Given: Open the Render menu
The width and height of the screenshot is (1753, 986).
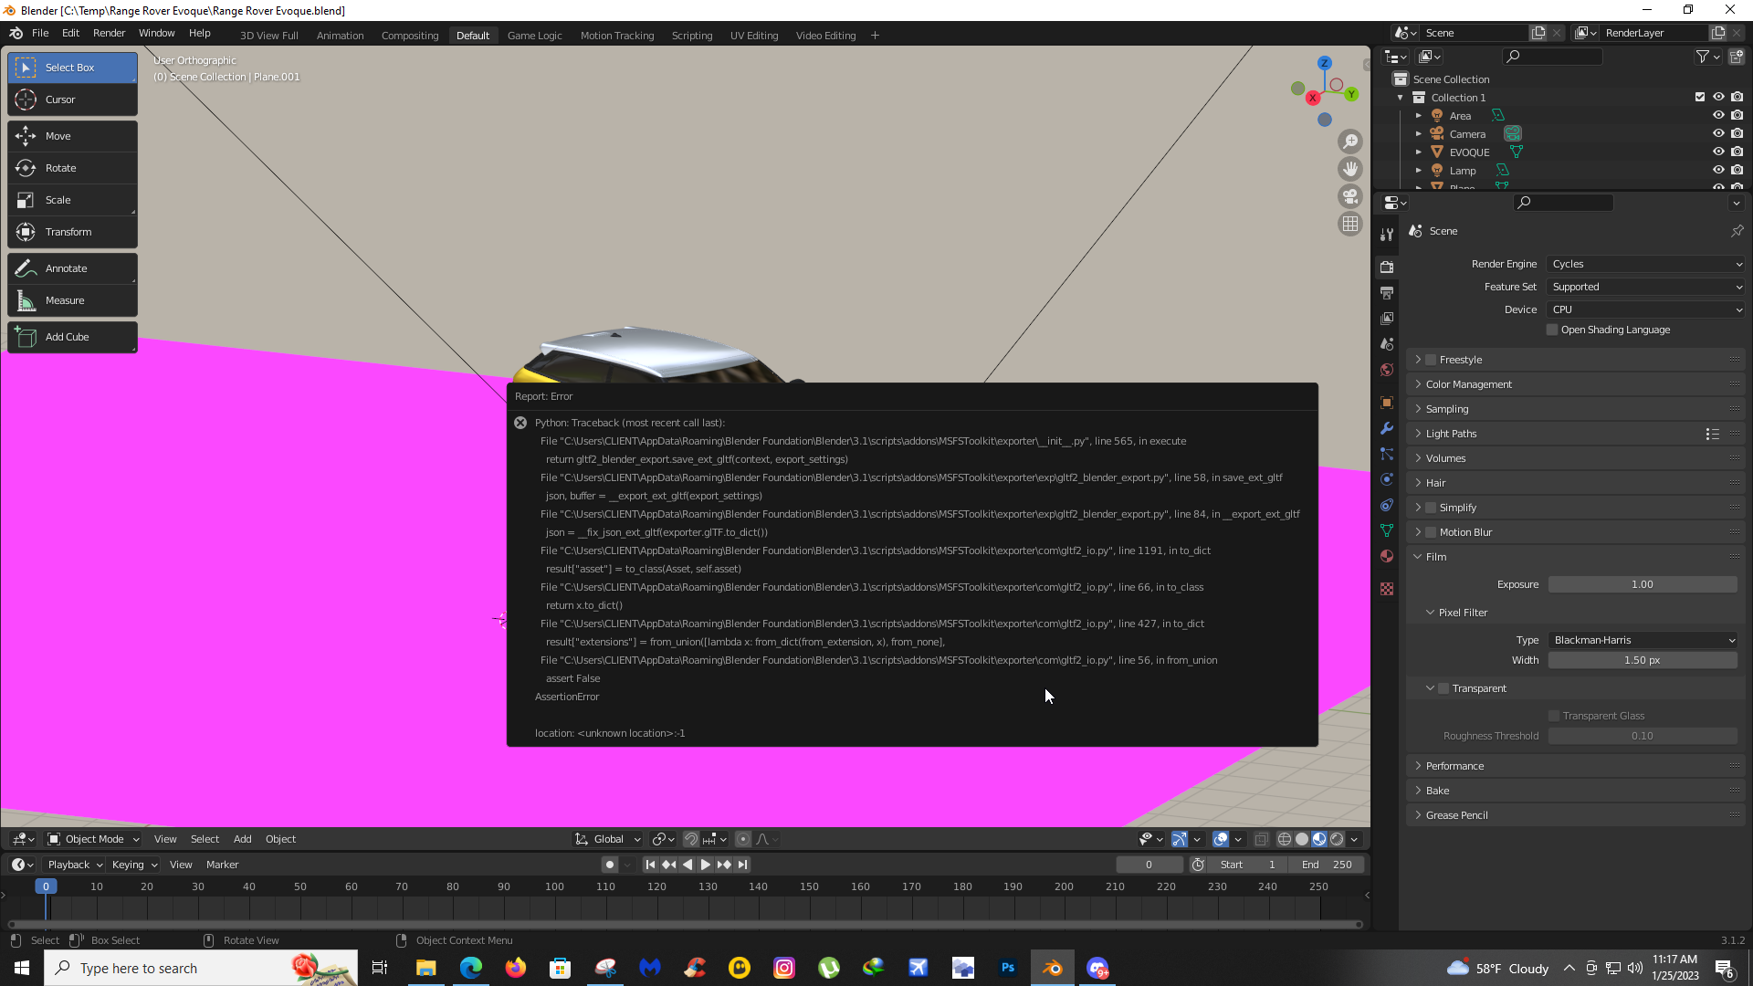Looking at the screenshot, I should (109, 33).
